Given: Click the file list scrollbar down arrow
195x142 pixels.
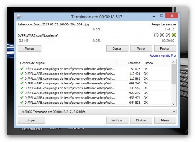Looking at the screenshot, I should [x=173, y=104].
